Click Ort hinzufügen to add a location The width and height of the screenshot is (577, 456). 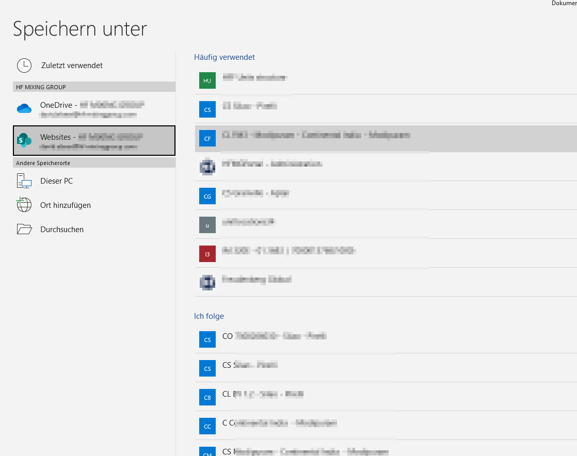click(x=67, y=205)
